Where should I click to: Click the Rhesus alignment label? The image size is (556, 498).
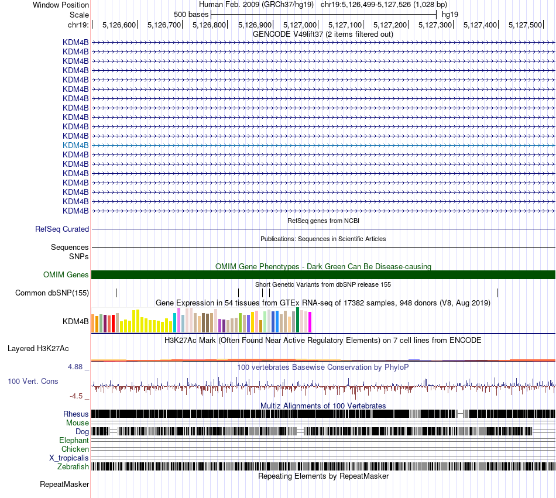click(76, 414)
